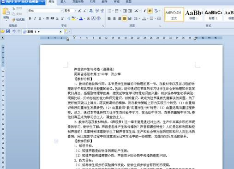This screenshot has height=169, width=234.
Task: Align paragraph text left
Action: click(109, 18)
